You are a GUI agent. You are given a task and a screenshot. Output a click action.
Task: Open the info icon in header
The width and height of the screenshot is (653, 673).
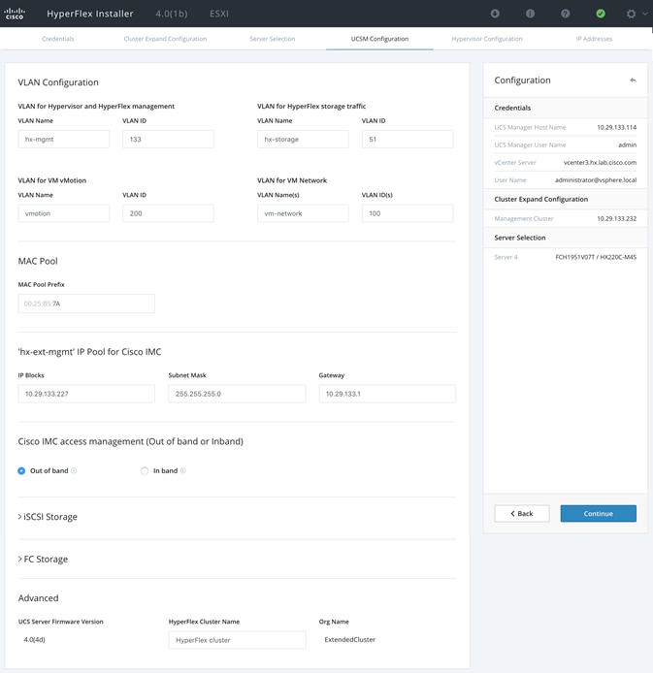(530, 14)
